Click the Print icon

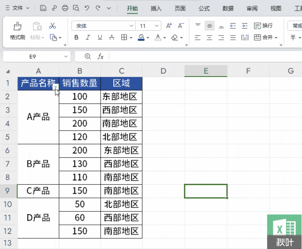[65, 8]
